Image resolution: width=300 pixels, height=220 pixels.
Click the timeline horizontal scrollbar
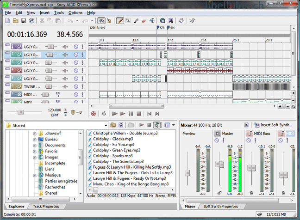(x=136, y=106)
